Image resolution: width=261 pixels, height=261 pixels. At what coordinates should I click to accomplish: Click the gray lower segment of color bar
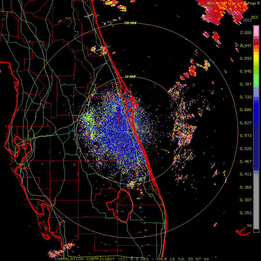tap(256, 202)
